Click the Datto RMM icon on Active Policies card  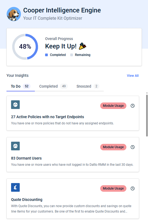pyautogui.click(x=15, y=105)
